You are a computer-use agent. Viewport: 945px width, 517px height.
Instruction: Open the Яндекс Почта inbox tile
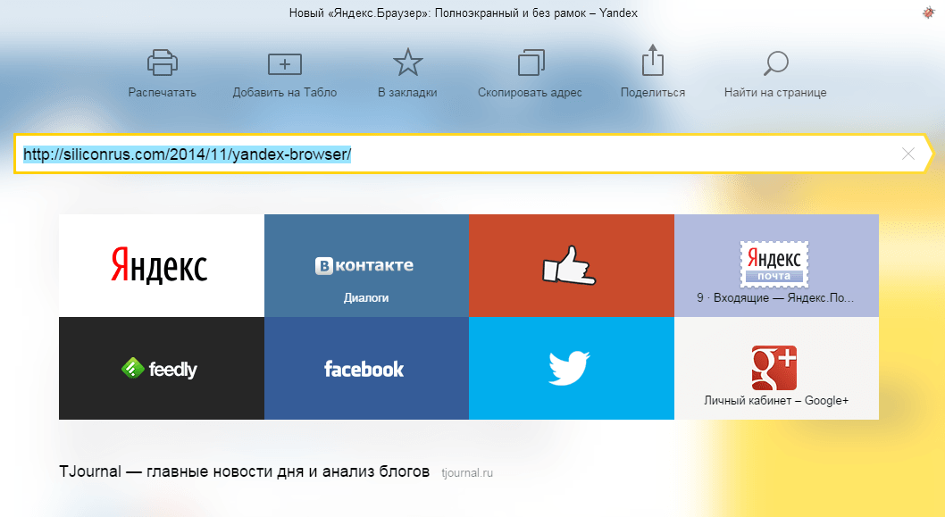point(776,266)
